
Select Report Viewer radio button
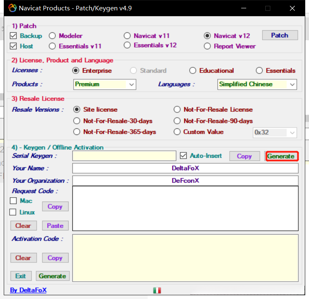[207, 46]
